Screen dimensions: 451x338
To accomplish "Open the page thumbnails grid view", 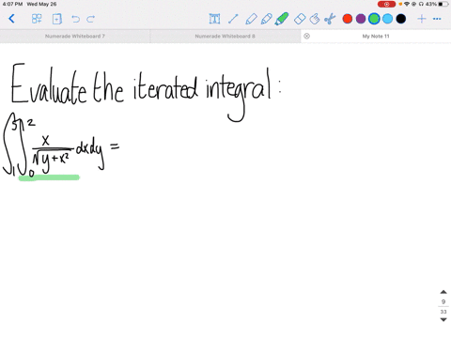I will [x=37, y=19].
